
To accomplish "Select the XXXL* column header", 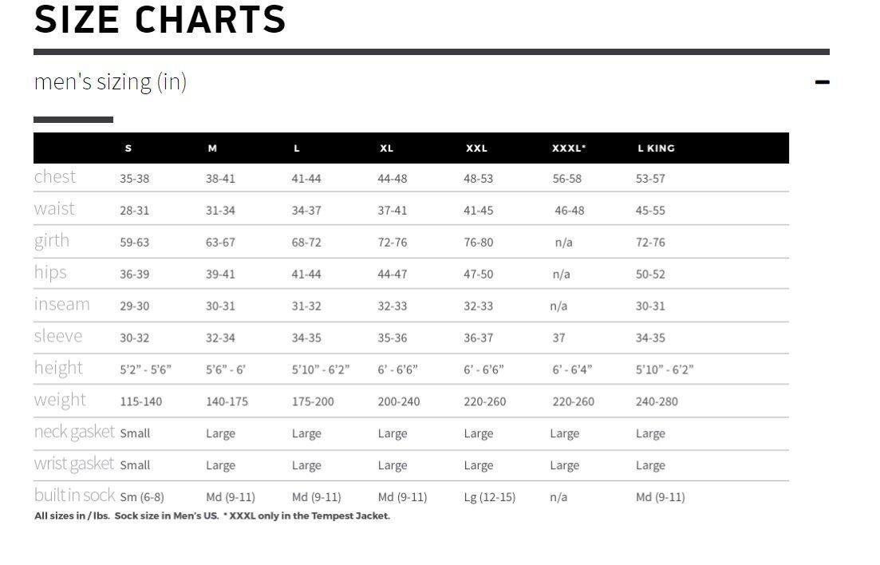I will click(569, 148).
